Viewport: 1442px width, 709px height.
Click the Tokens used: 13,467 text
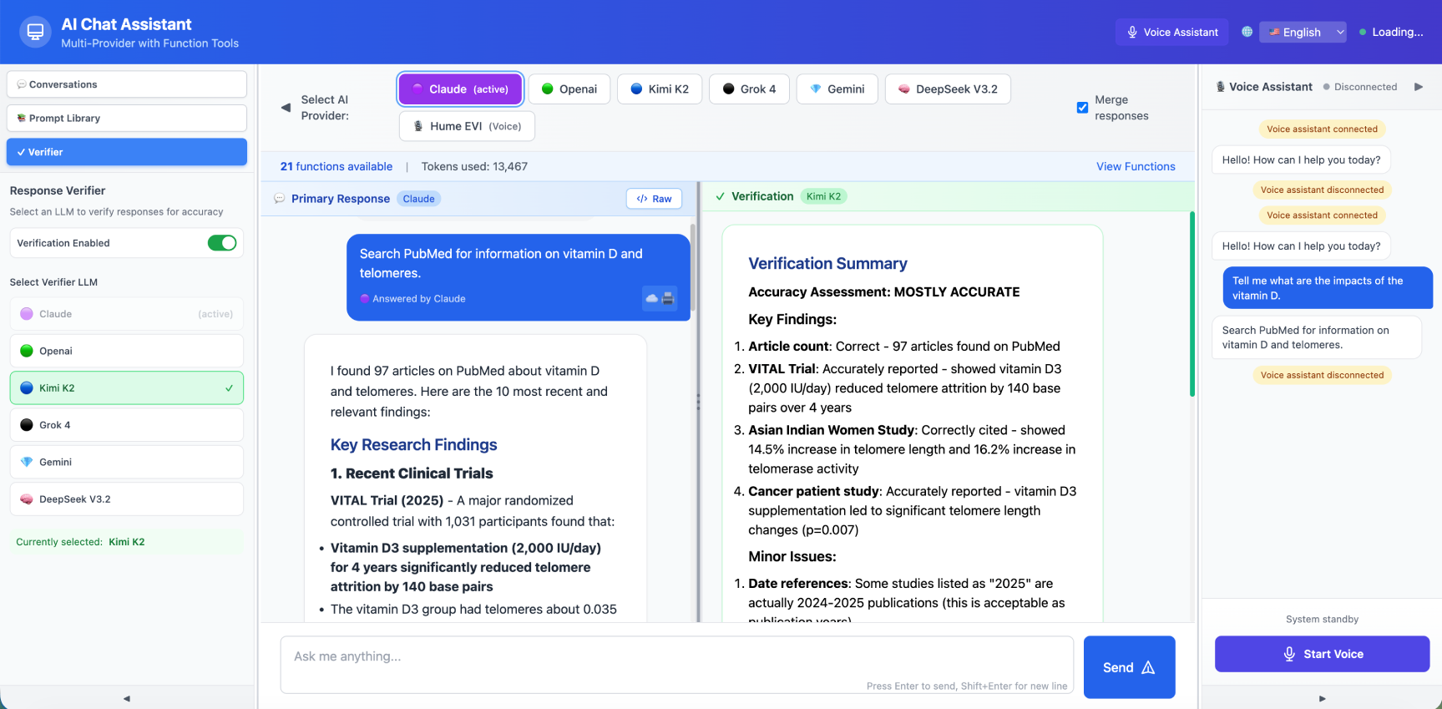[x=474, y=166]
